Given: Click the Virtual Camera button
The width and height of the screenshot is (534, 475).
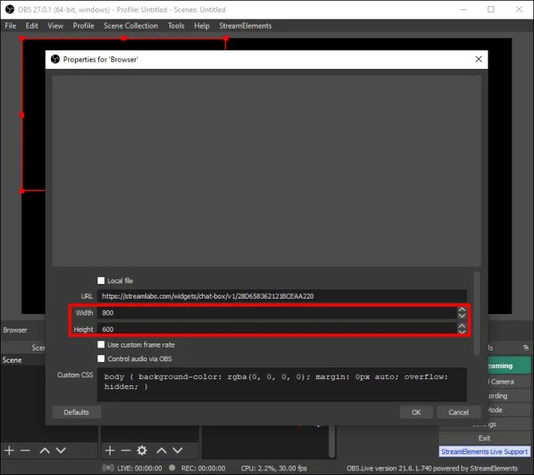Looking at the screenshot, I should coord(509,381).
